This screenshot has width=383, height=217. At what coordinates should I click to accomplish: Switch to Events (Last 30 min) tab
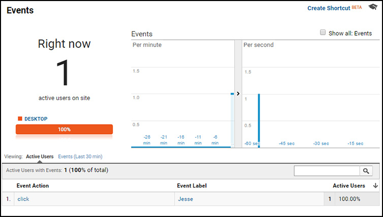[x=80, y=157]
